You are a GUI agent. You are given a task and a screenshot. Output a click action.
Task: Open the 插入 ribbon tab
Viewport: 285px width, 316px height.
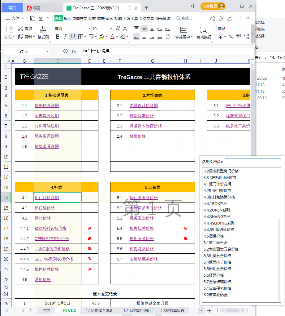(x=67, y=19)
